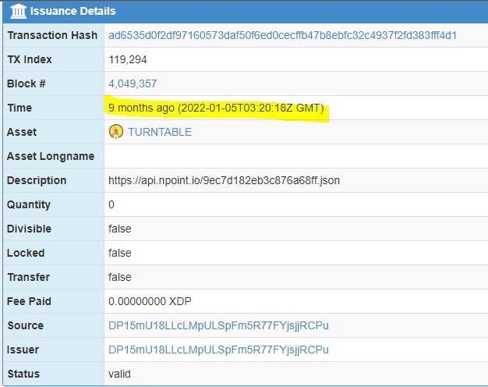Select the Status value valid

(x=119, y=374)
